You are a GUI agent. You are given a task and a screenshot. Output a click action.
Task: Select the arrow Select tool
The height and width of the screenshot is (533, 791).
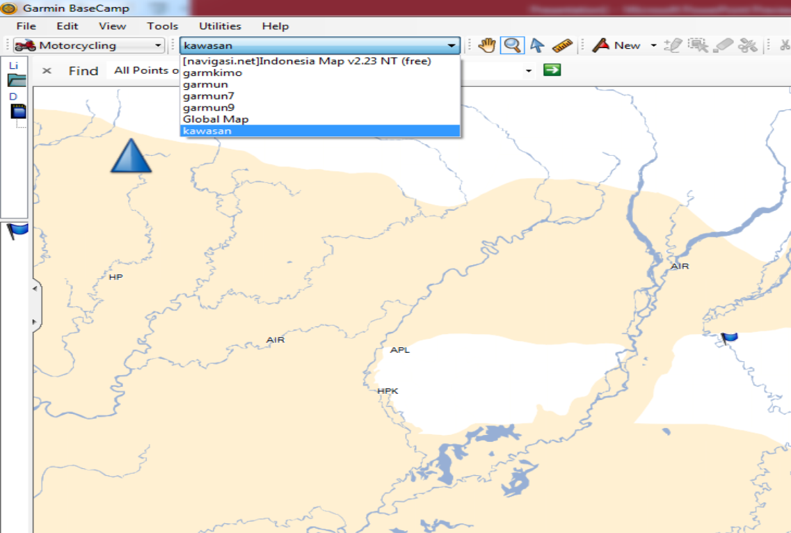click(537, 45)
